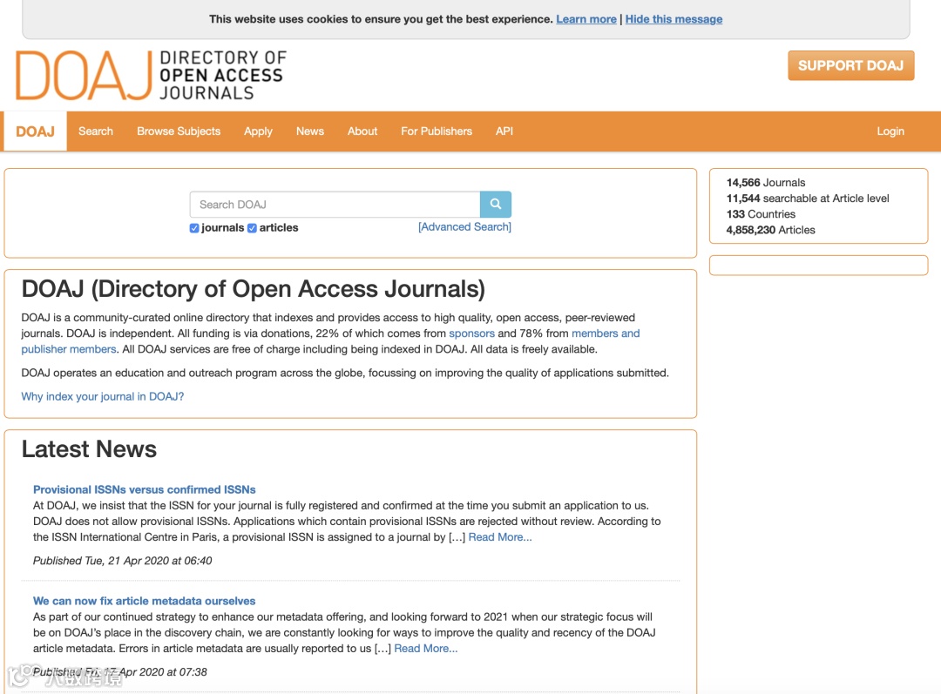The height and width of the screenshot is (694, 941).
Task: Open the Apply menu item
Action: [x=258, y=131]
